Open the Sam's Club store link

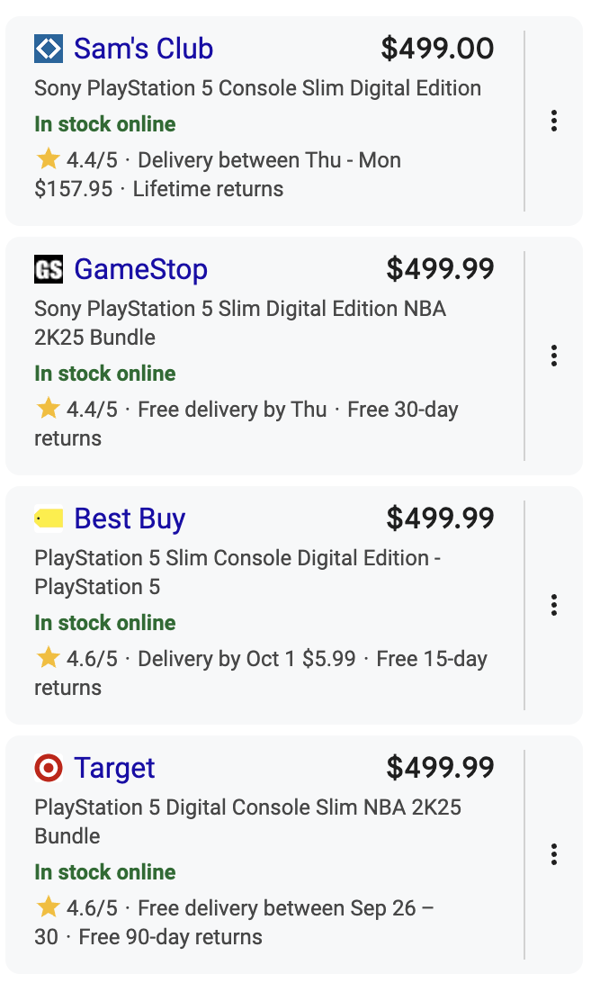click(143, 49)
